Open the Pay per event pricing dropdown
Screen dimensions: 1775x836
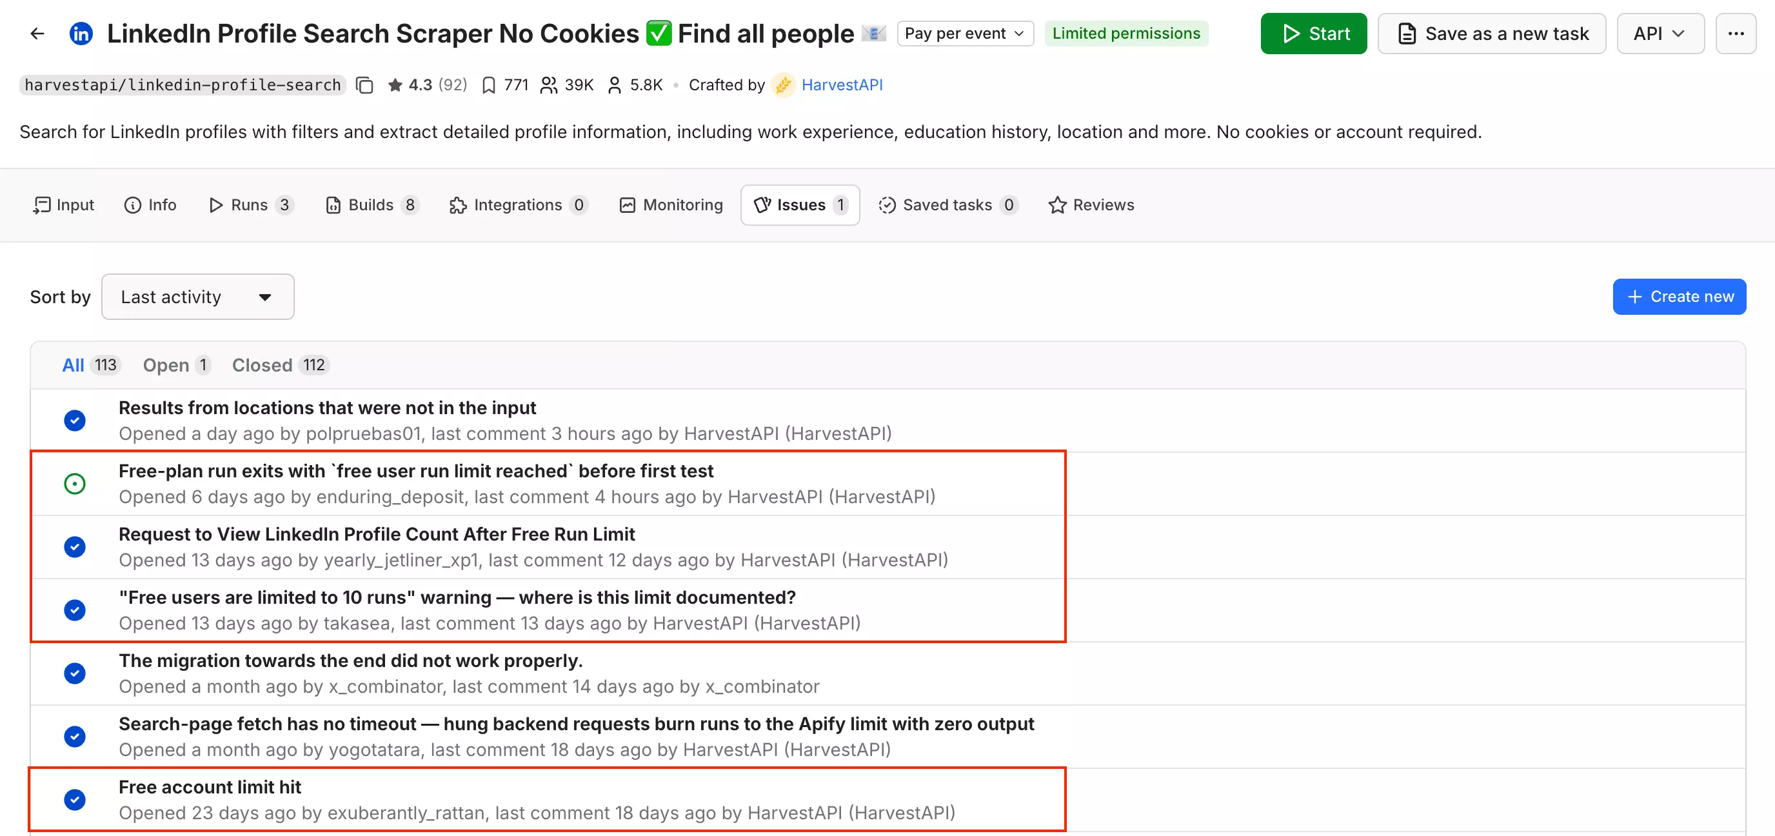coord(965,33)
